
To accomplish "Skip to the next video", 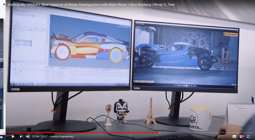I will [21, 137].
